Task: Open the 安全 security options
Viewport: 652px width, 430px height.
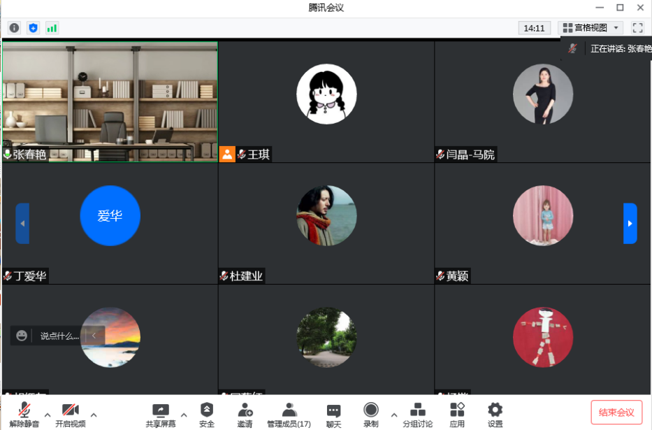Action: (207, 414)
